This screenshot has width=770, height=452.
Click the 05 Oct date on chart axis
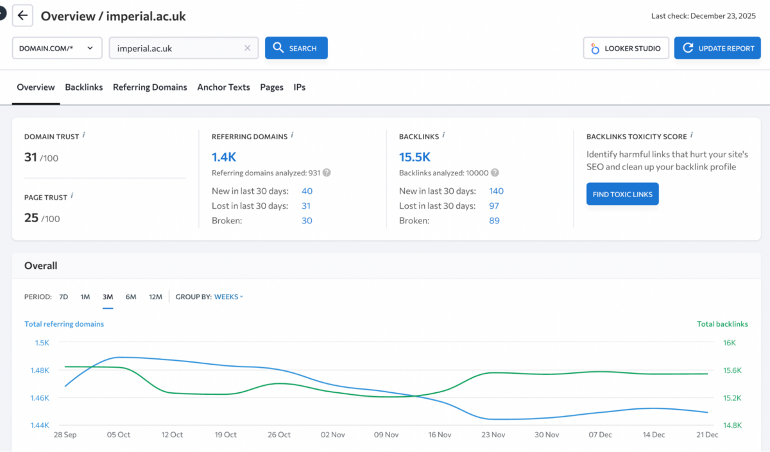tap(119, 435)
